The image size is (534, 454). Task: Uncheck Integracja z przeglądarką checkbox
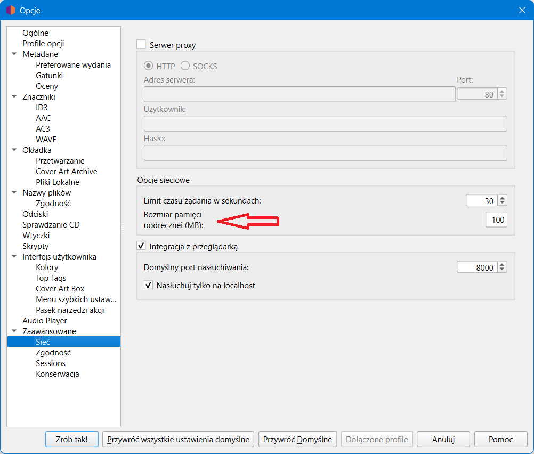141,246
